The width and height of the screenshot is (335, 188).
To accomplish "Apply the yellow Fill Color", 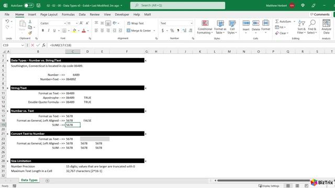I will pos(74,31).
